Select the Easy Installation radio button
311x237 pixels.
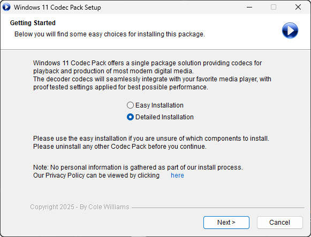click(130, 105)
